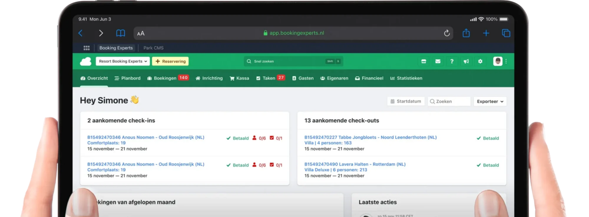This screenshot has height=217, width=589.
Task: Open Safari bookmarks book icon
Action: (120, 33)
